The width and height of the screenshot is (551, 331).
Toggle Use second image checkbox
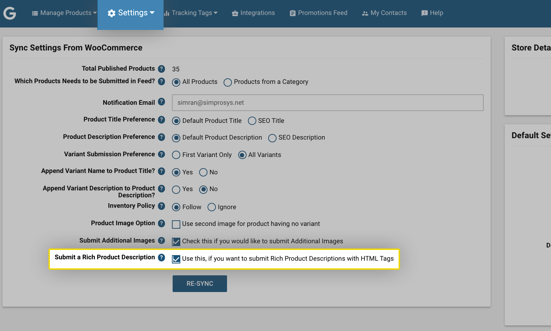176,224
